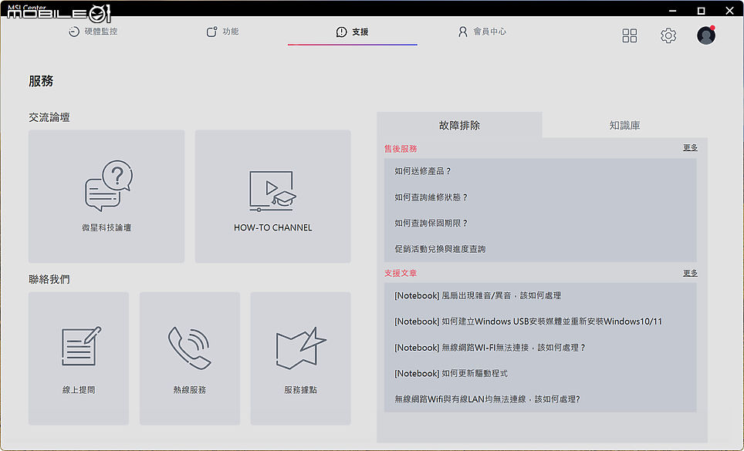Click the 熱線服務 label
The width and height of the screenshot is (744, 451).
click(x=190, y=390)
